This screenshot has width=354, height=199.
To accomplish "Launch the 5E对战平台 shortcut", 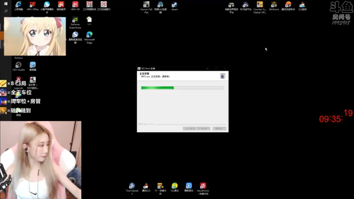I will pos(246,6).
